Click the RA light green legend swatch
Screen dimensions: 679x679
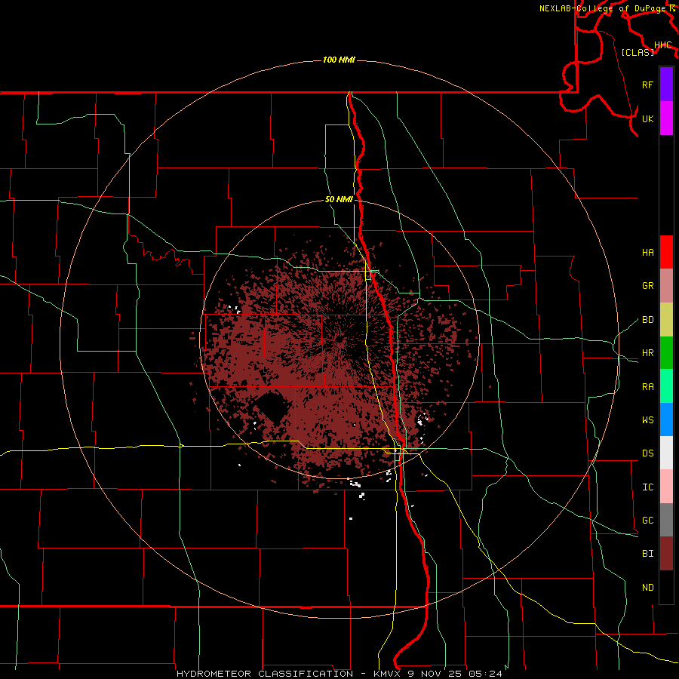tap(666, 386)
